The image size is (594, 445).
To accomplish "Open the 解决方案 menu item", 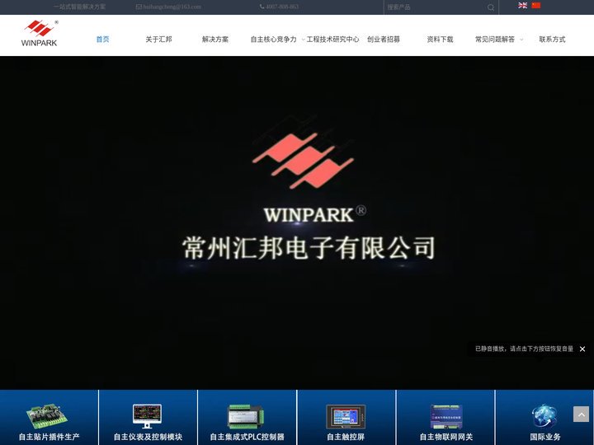I will tap(215, 40).
